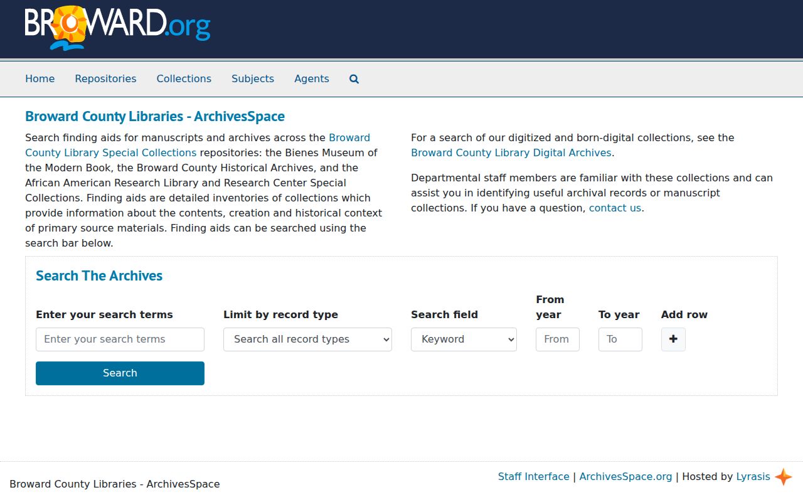803x502 pixels.
Task: Open the search magnifier icon in navbar
Action: (x=354, y=79)
